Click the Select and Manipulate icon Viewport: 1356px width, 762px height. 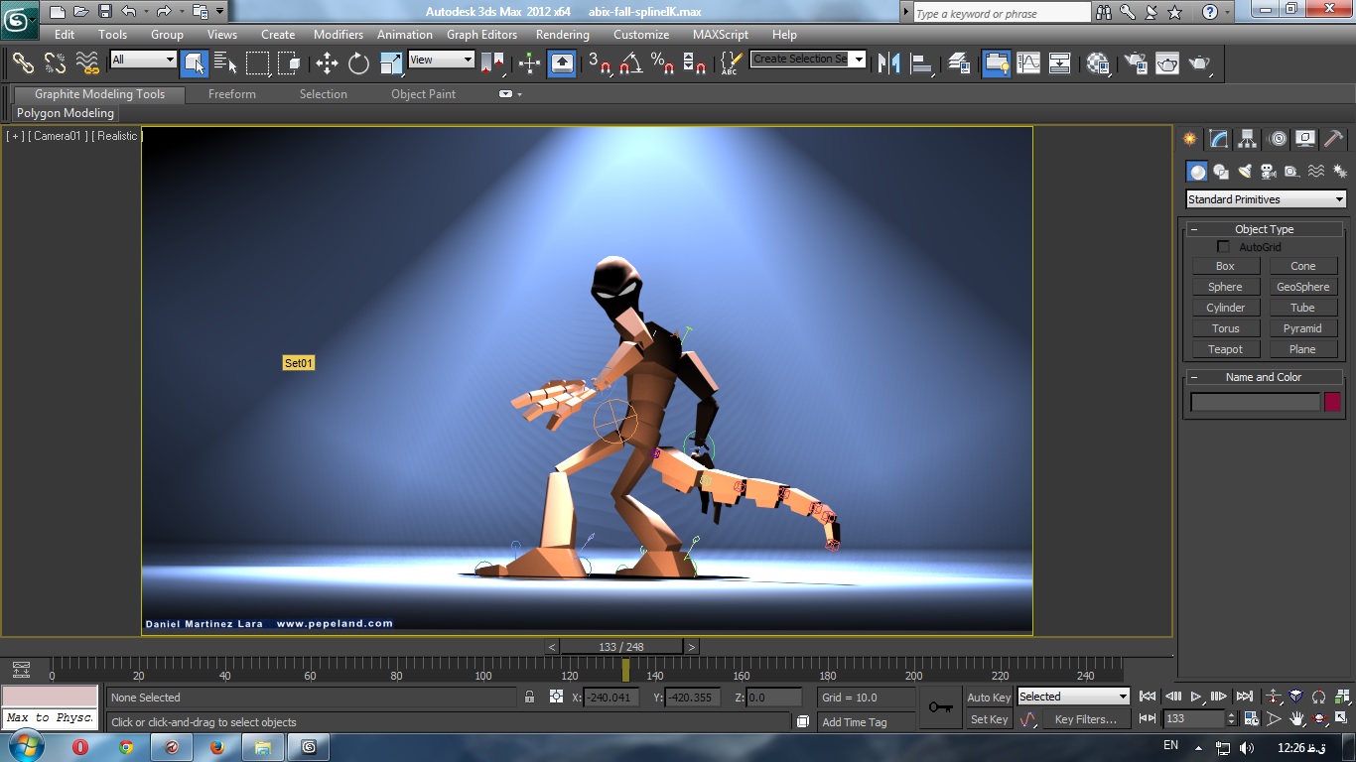tap(529, 63)
